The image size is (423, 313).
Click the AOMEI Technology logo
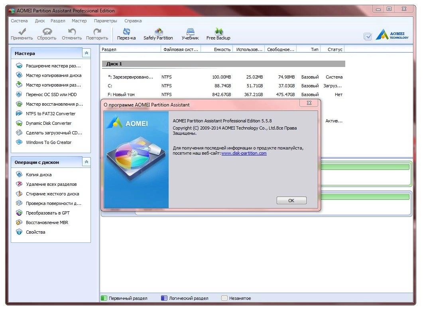click(x=392, y=35)
